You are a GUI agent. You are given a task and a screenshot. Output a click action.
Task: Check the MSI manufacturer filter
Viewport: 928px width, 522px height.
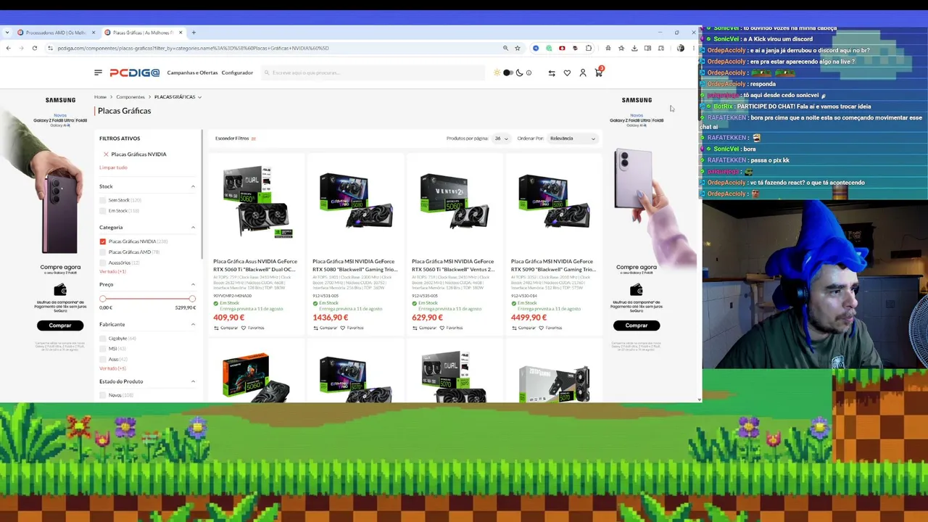103,349
